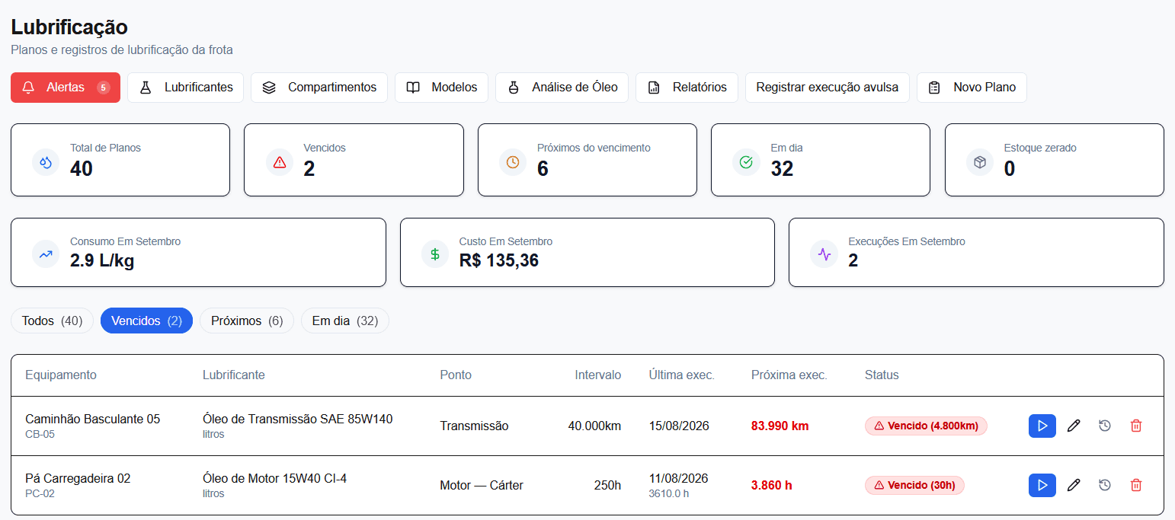Run execution for Pá Carregadeira 02
This screenshot has width=1175, height=520.
tap(1042, 485)
